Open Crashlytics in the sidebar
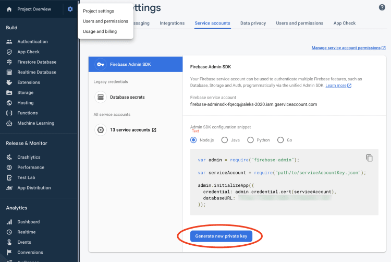The width and height of the screenshot is (391, 262). click(29, 157)
